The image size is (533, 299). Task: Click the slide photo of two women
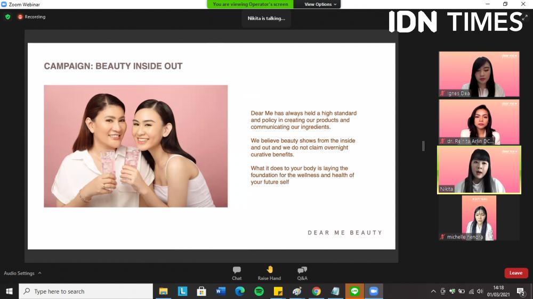[135, 146]
